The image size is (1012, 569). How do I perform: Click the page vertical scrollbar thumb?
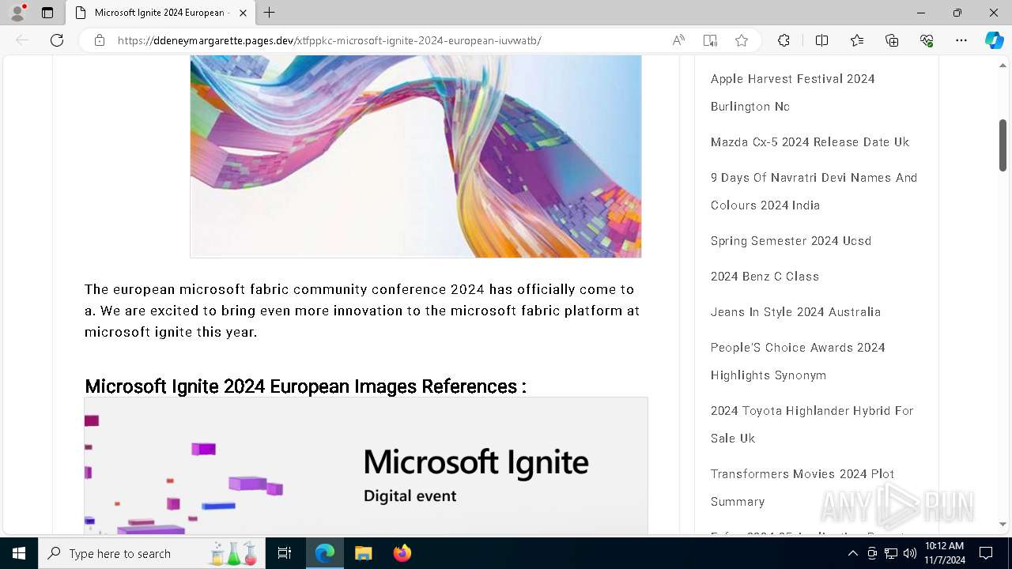1003,145
